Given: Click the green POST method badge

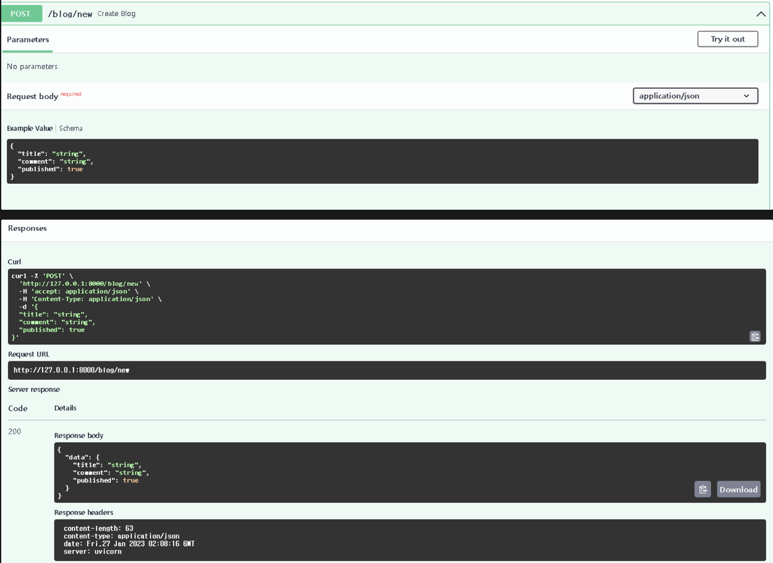Looking at the screenshot, I should click(21, 14).
